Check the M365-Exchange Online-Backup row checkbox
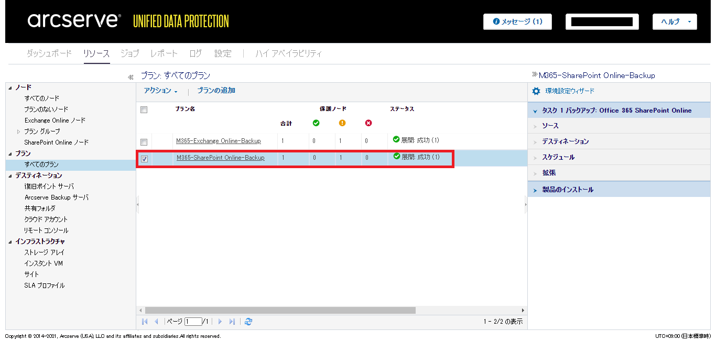The image size is (716, 341). 144,142
